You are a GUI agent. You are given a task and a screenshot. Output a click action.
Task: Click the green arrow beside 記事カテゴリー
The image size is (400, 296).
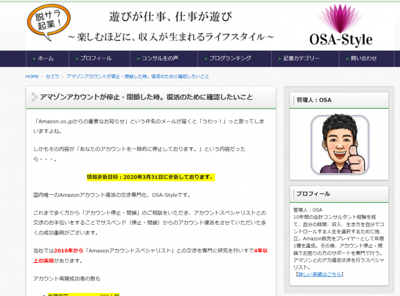(x=280, y=59)
